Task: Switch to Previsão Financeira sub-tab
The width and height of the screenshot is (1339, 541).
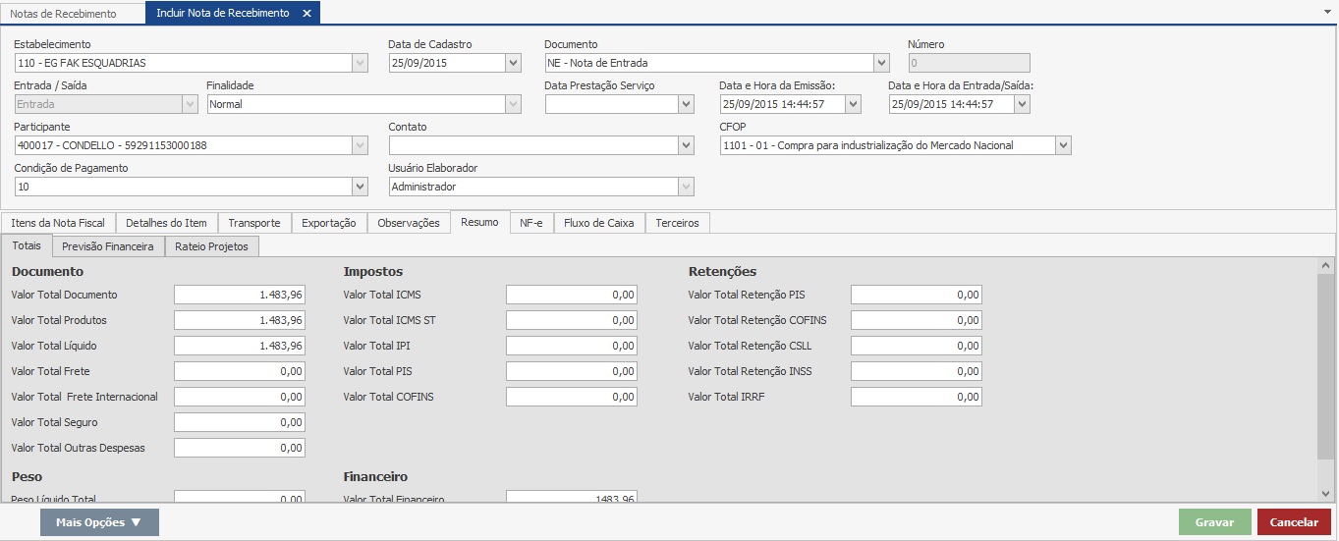Action: [107, 246]
